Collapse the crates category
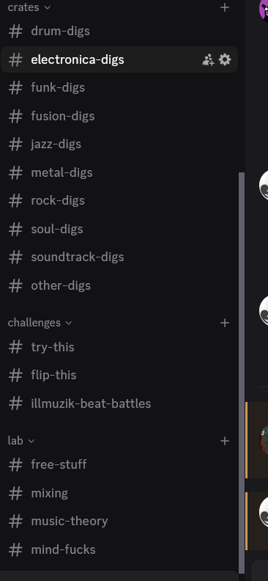This screenshot has width=268, height=581. coord(29,7)
